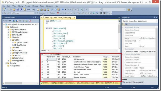Click the Object Explorer horizontal scrollbar
161x91 pixels.
14,83
